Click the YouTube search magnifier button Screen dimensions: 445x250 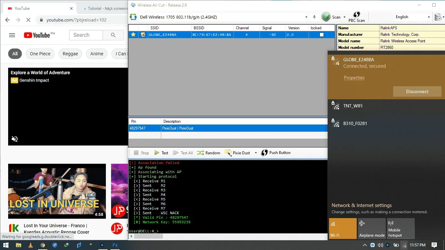pyautogui.click(x=113, y=35)
